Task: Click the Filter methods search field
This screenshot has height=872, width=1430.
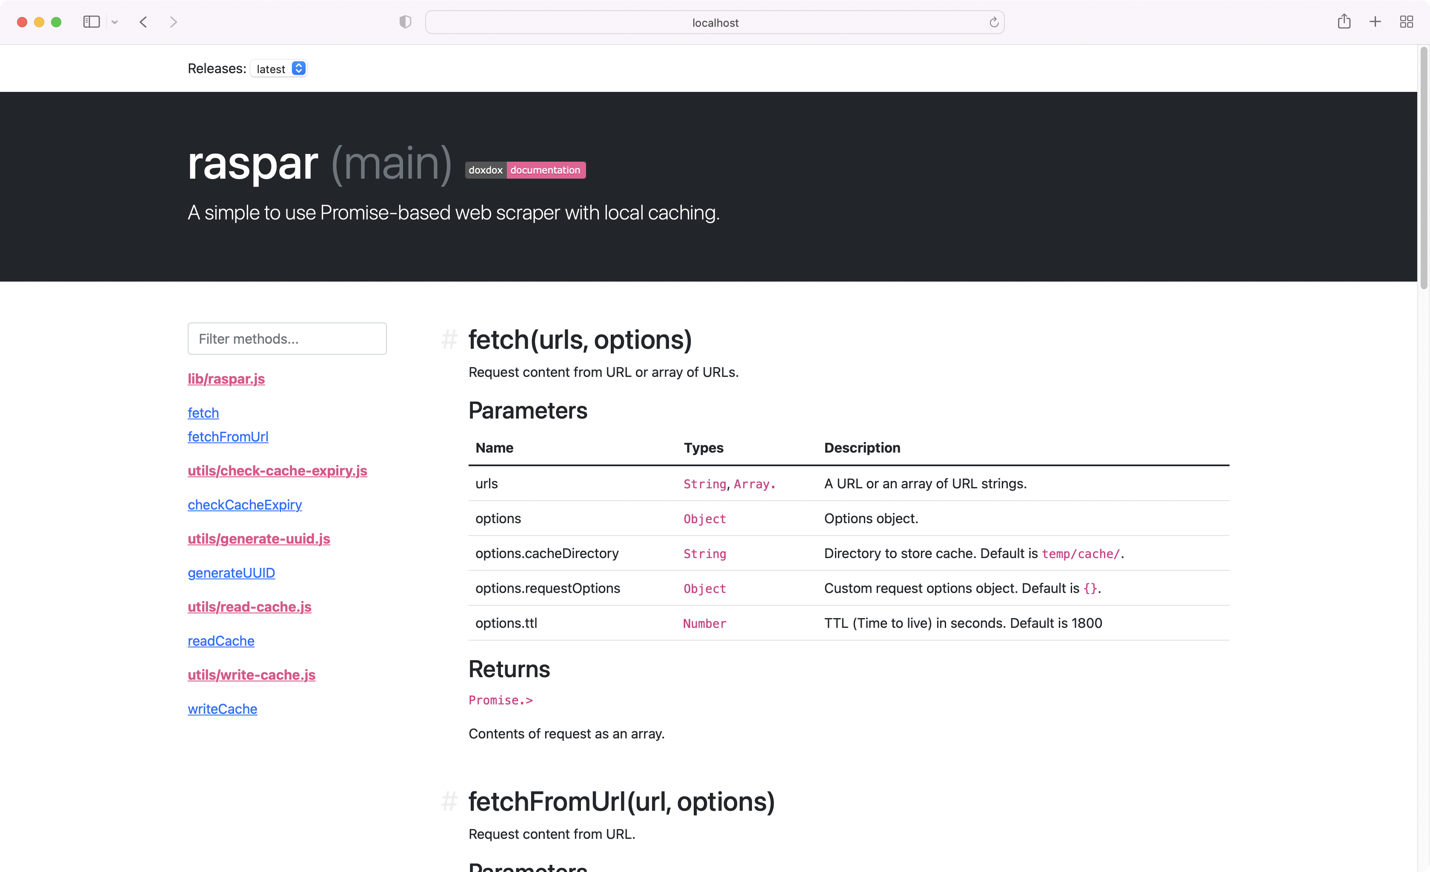Action: click(x=287, y=338)
